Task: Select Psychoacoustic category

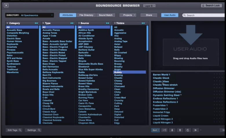Action: pyautogui.click(x=15, y=53)
